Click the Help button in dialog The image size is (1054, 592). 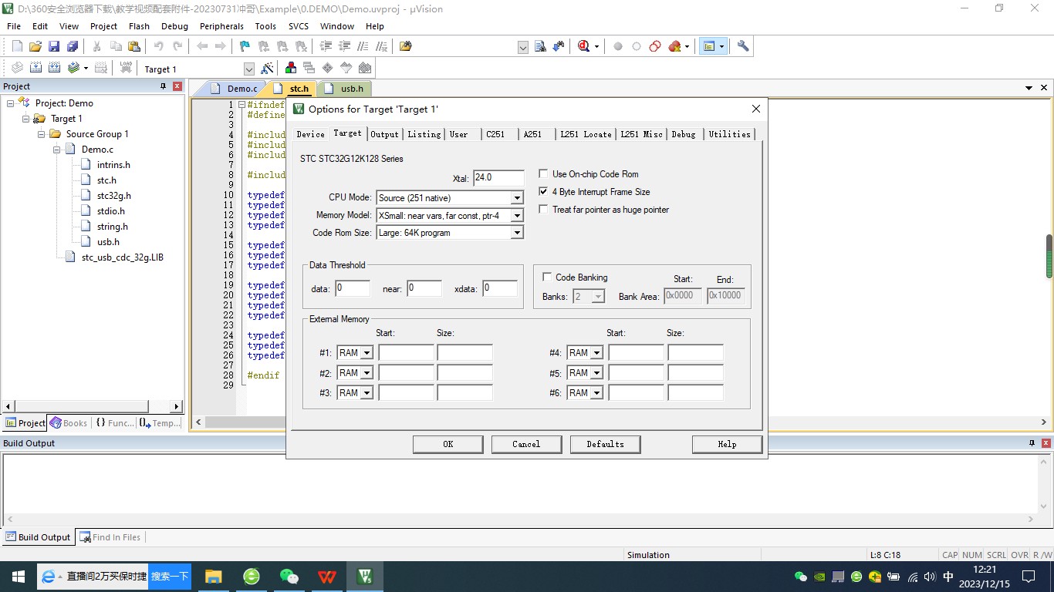[x=727, y=444]
